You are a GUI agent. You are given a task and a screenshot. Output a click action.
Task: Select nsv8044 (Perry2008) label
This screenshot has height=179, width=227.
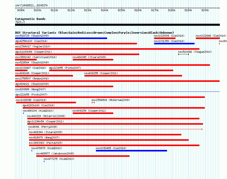(43, 127)
